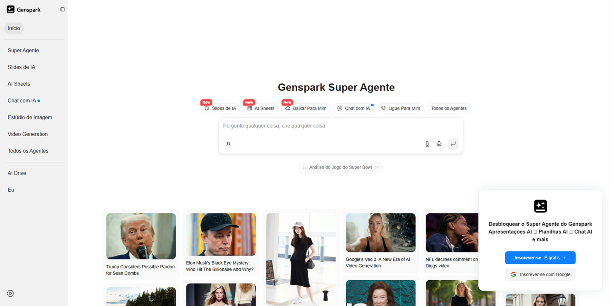Open the Eu section in sidebar
The height and width of the screenshot is (306, 614).
tap(11, 190)
